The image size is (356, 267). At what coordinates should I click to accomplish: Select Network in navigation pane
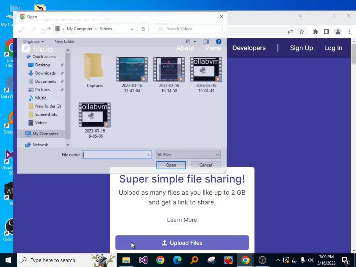coord(37,145)
